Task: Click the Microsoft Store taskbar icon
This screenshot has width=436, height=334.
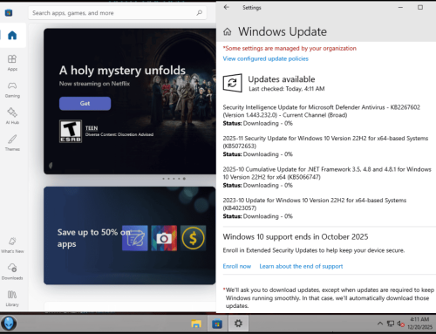Action: coord(217,324)
